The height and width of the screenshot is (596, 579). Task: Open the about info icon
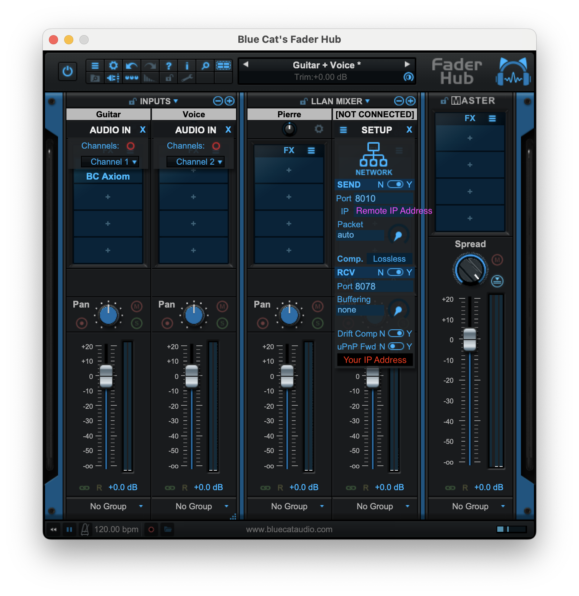click(x=187, y=65)
